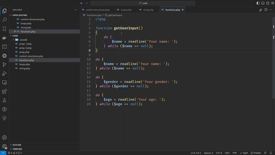Open the Bookmarks view in activity bar
This screenshot has width=275, height=155.
4,29
